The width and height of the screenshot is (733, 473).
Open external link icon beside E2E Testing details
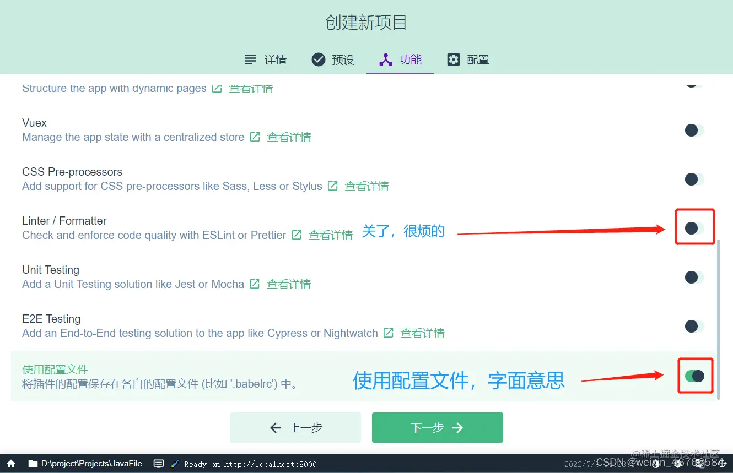pos(387,333)
